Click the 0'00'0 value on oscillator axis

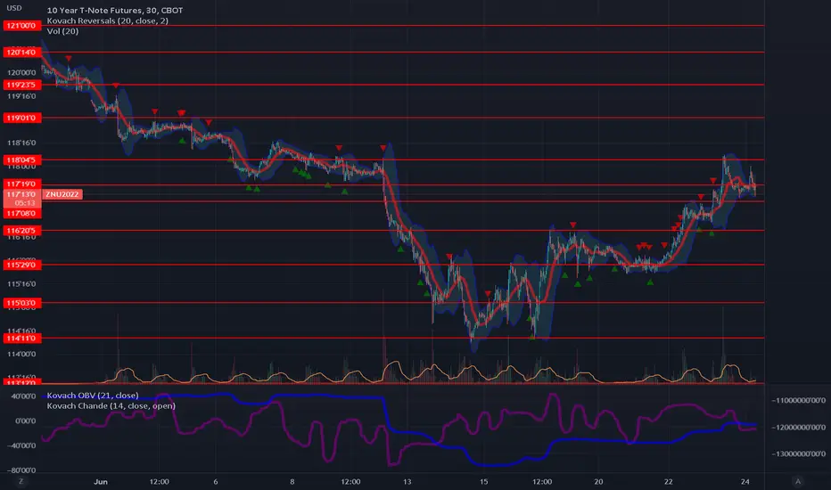tap(26, 421)
